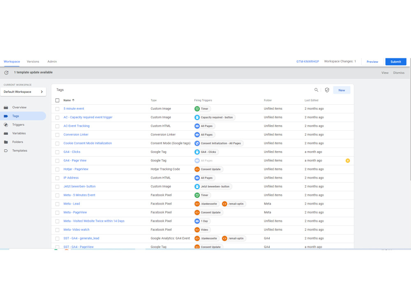The height and width of the screenshot is (308, 411).
Task: Expand the Default Workspace selector
Action: (x=23, y=92)
